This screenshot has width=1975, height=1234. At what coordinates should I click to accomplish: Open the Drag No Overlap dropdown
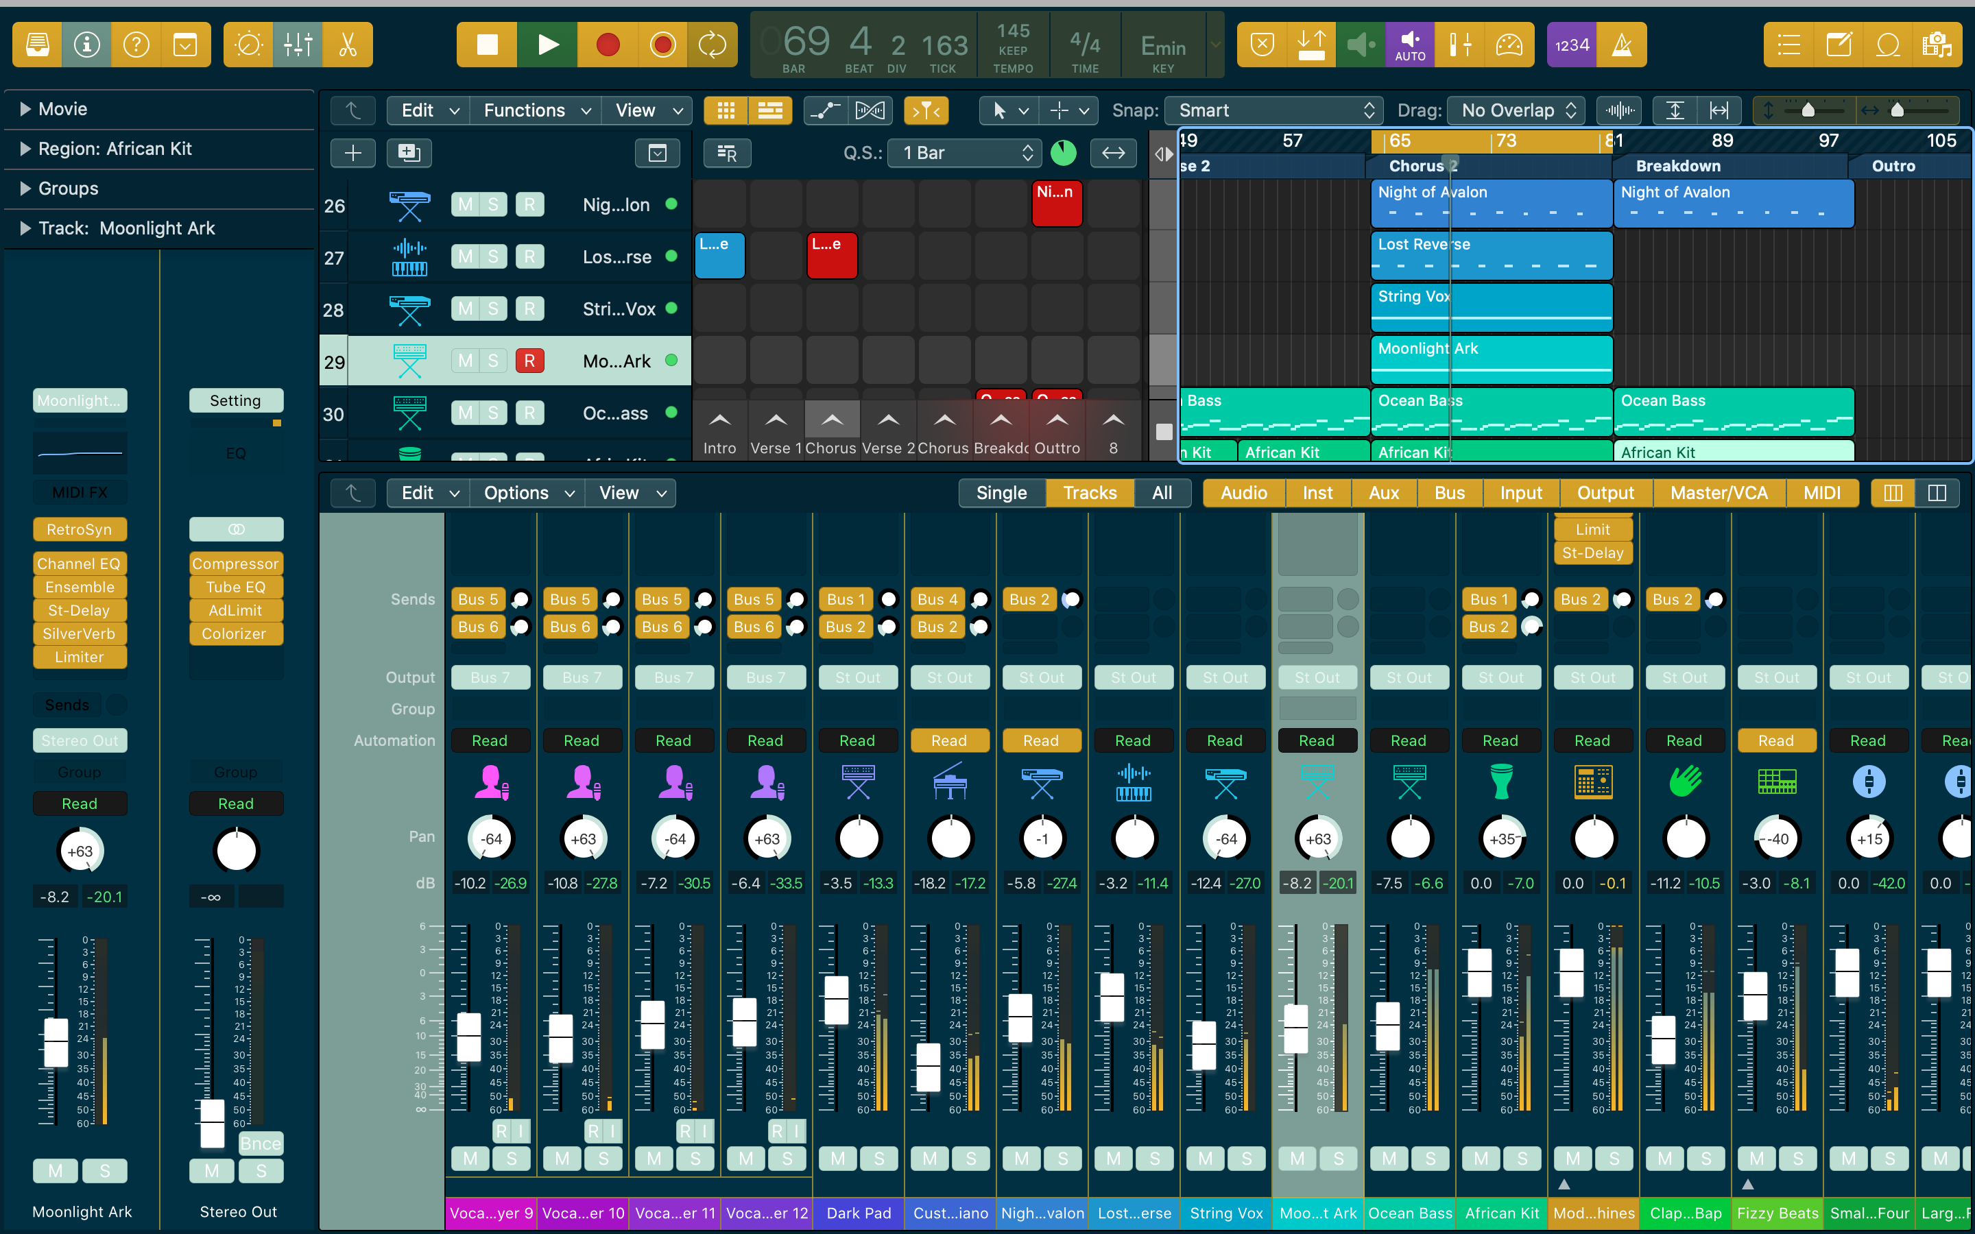click(x=1516, y=110)
